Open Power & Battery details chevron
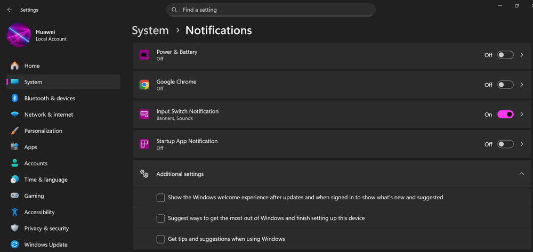This screenshot has width=533, height=252. pos(522,55)
